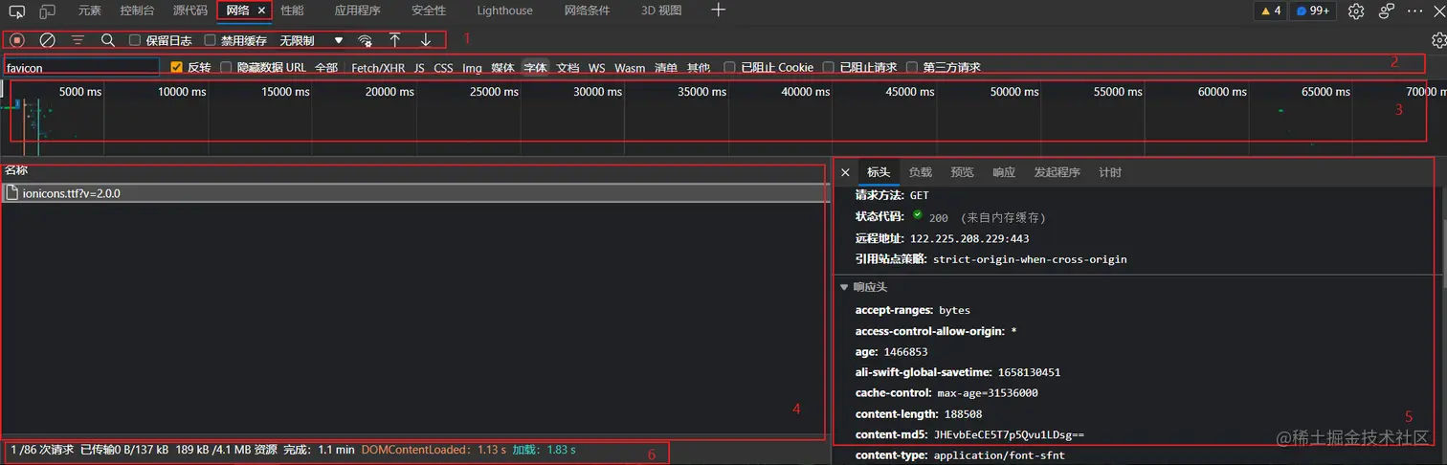
Task: Uncheck the 反转 checkbox
Action: tap(176, 67)
